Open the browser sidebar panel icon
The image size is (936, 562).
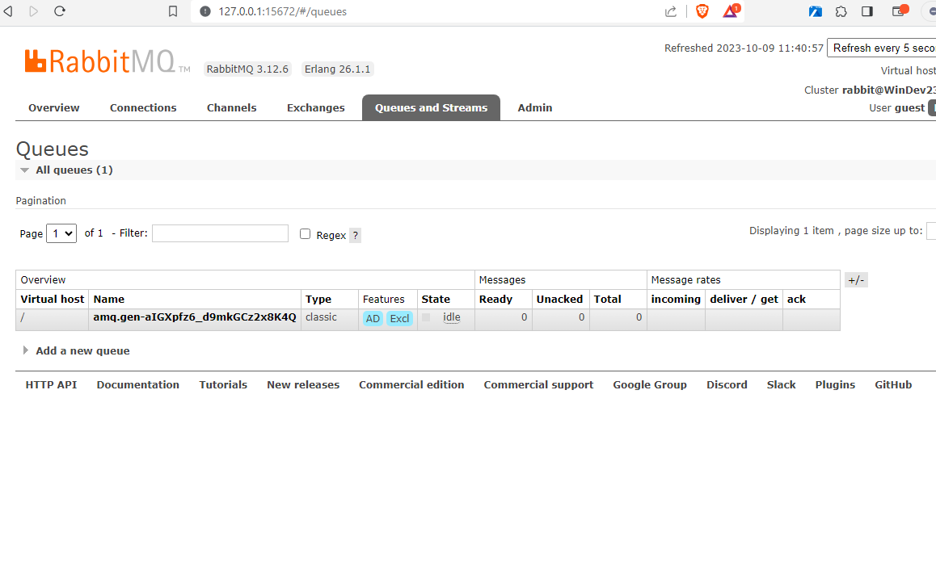click(866, 11)
